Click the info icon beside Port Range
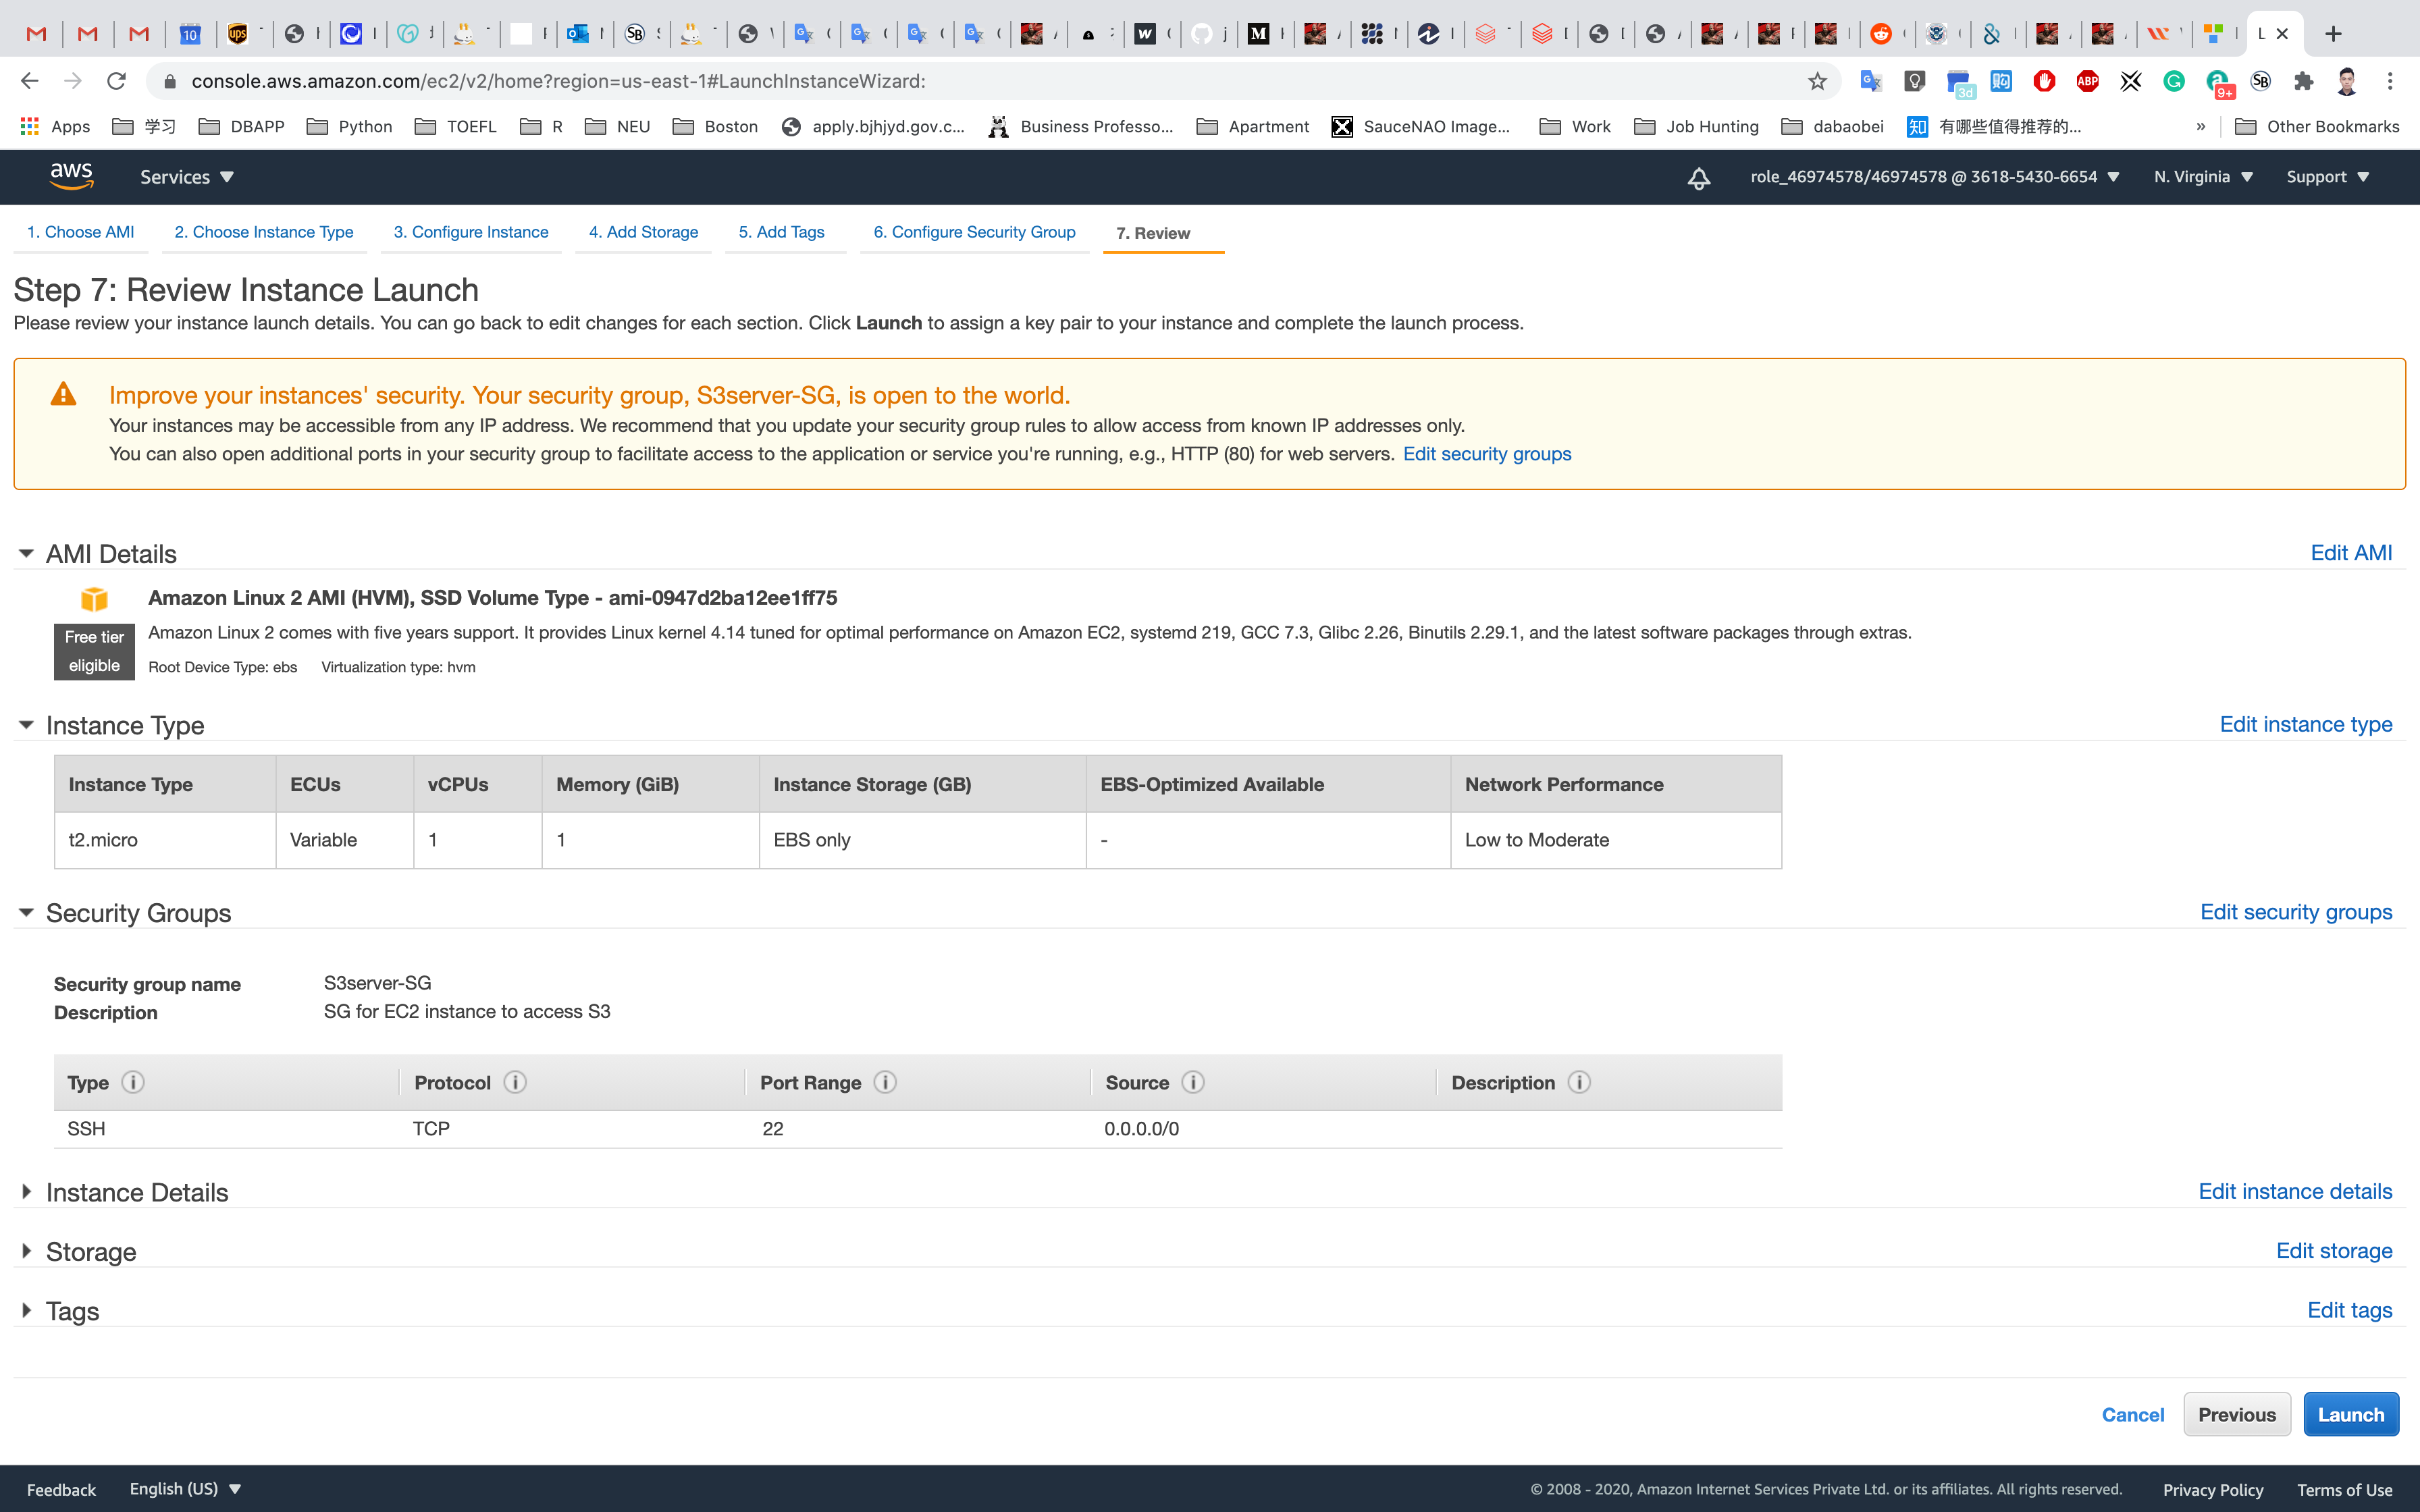2420x1512 pixels. (x=885, y=1082)
